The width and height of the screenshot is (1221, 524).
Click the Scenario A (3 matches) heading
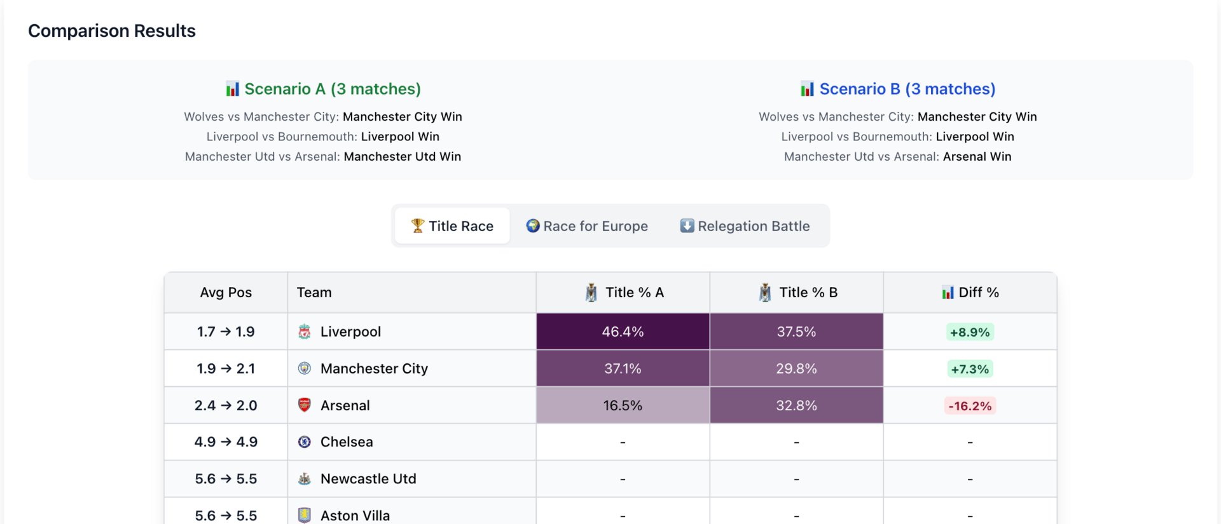(332, 89)
